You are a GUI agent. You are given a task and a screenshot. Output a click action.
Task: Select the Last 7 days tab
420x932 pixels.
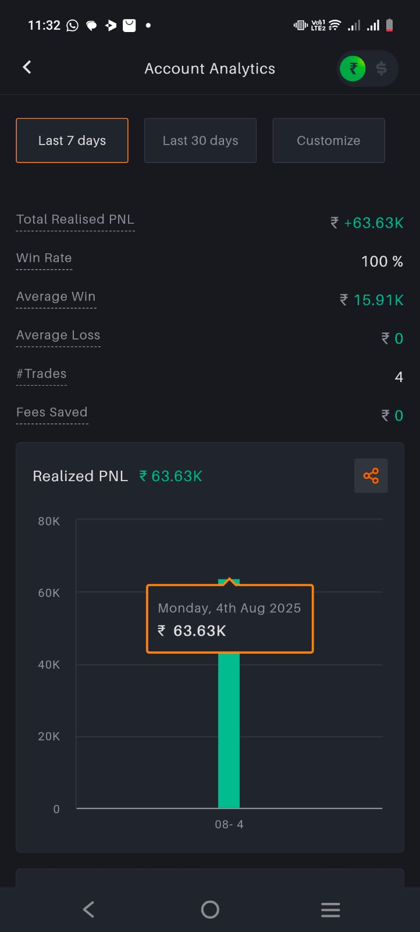pos(72,140)
